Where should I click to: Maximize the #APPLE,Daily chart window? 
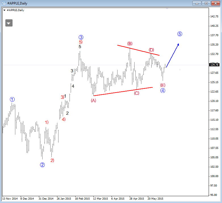click(x=206, y=3)
